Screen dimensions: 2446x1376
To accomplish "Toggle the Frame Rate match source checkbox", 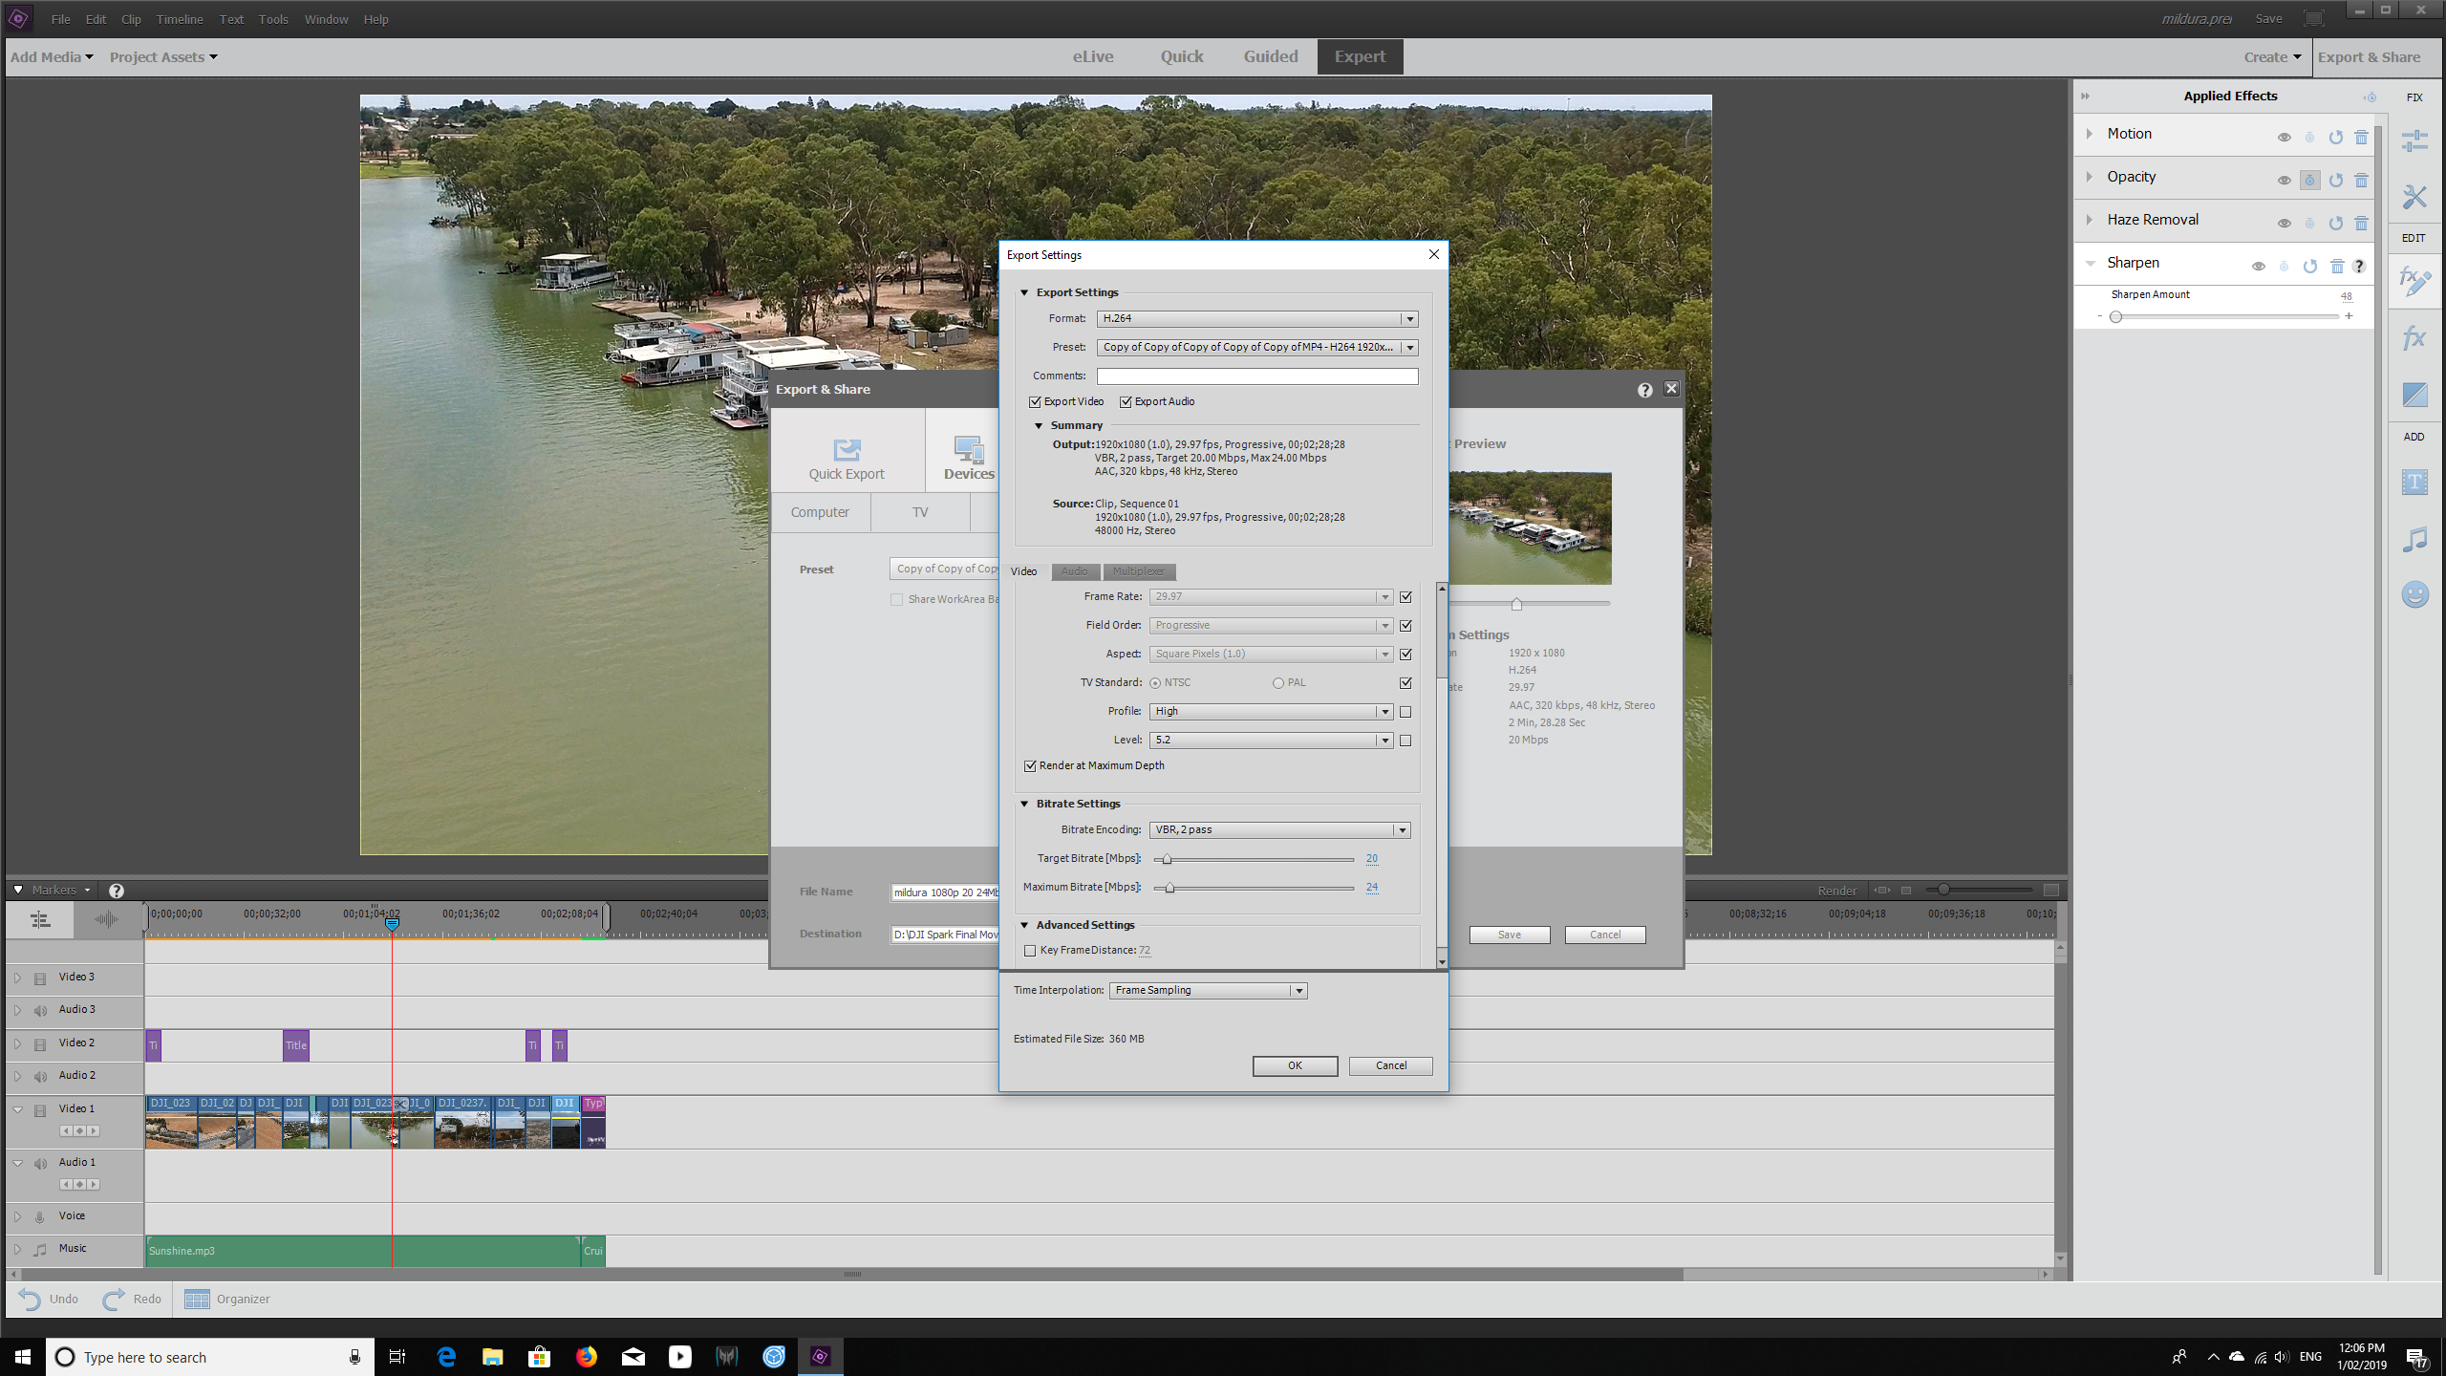I will click(x=1405, y=597).
